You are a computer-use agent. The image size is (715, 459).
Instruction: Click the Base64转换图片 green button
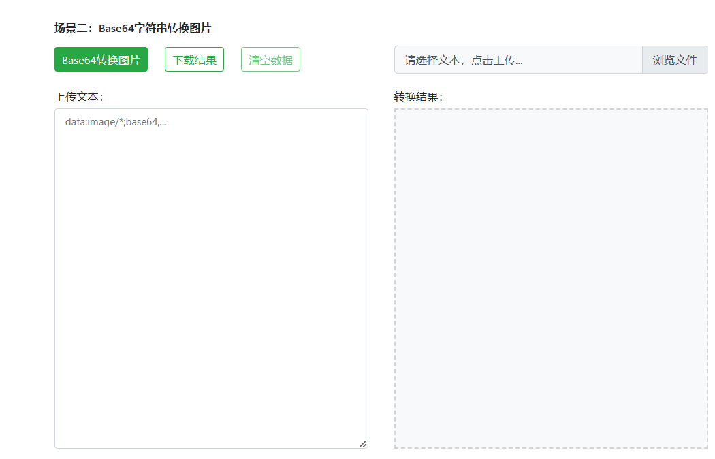(x=101, y=60)
